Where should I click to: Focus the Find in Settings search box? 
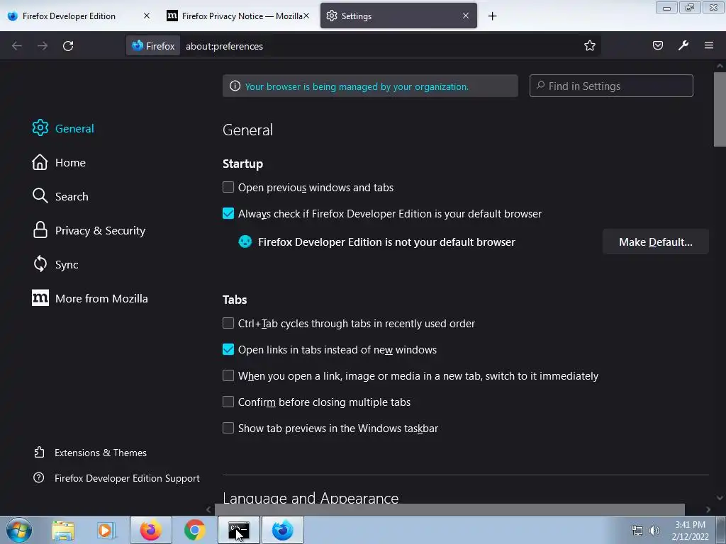click(x=611, y=86)
